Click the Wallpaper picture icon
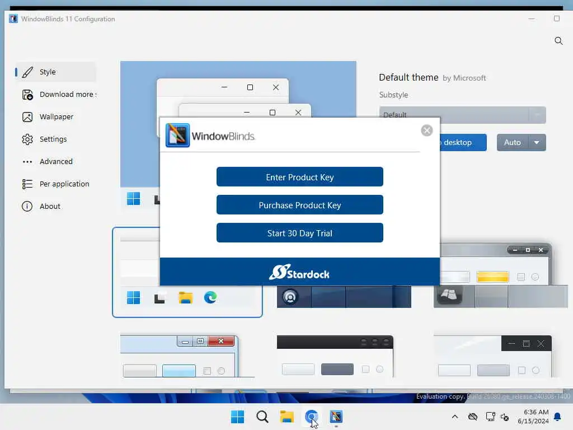 (27, 117)
